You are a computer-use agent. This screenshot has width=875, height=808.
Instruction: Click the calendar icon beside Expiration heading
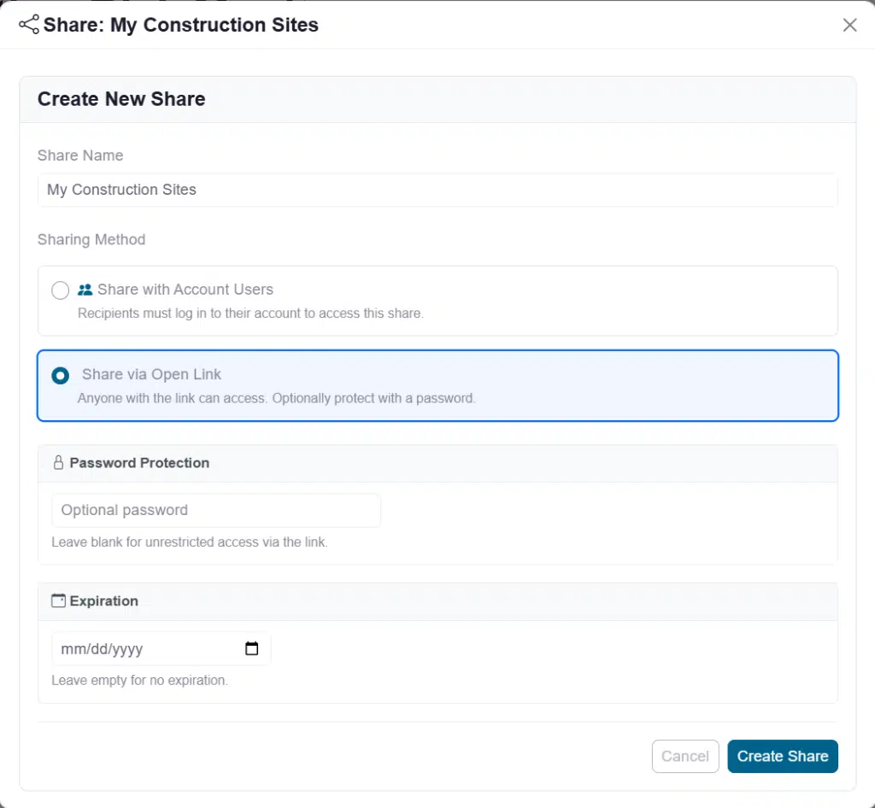[x=58, y=601]
